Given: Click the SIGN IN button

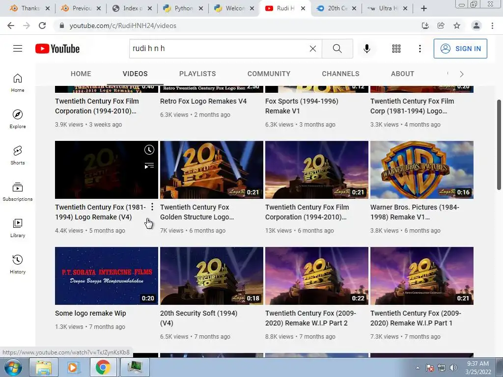Looking at the screenshot, I should tap(460, 49).
